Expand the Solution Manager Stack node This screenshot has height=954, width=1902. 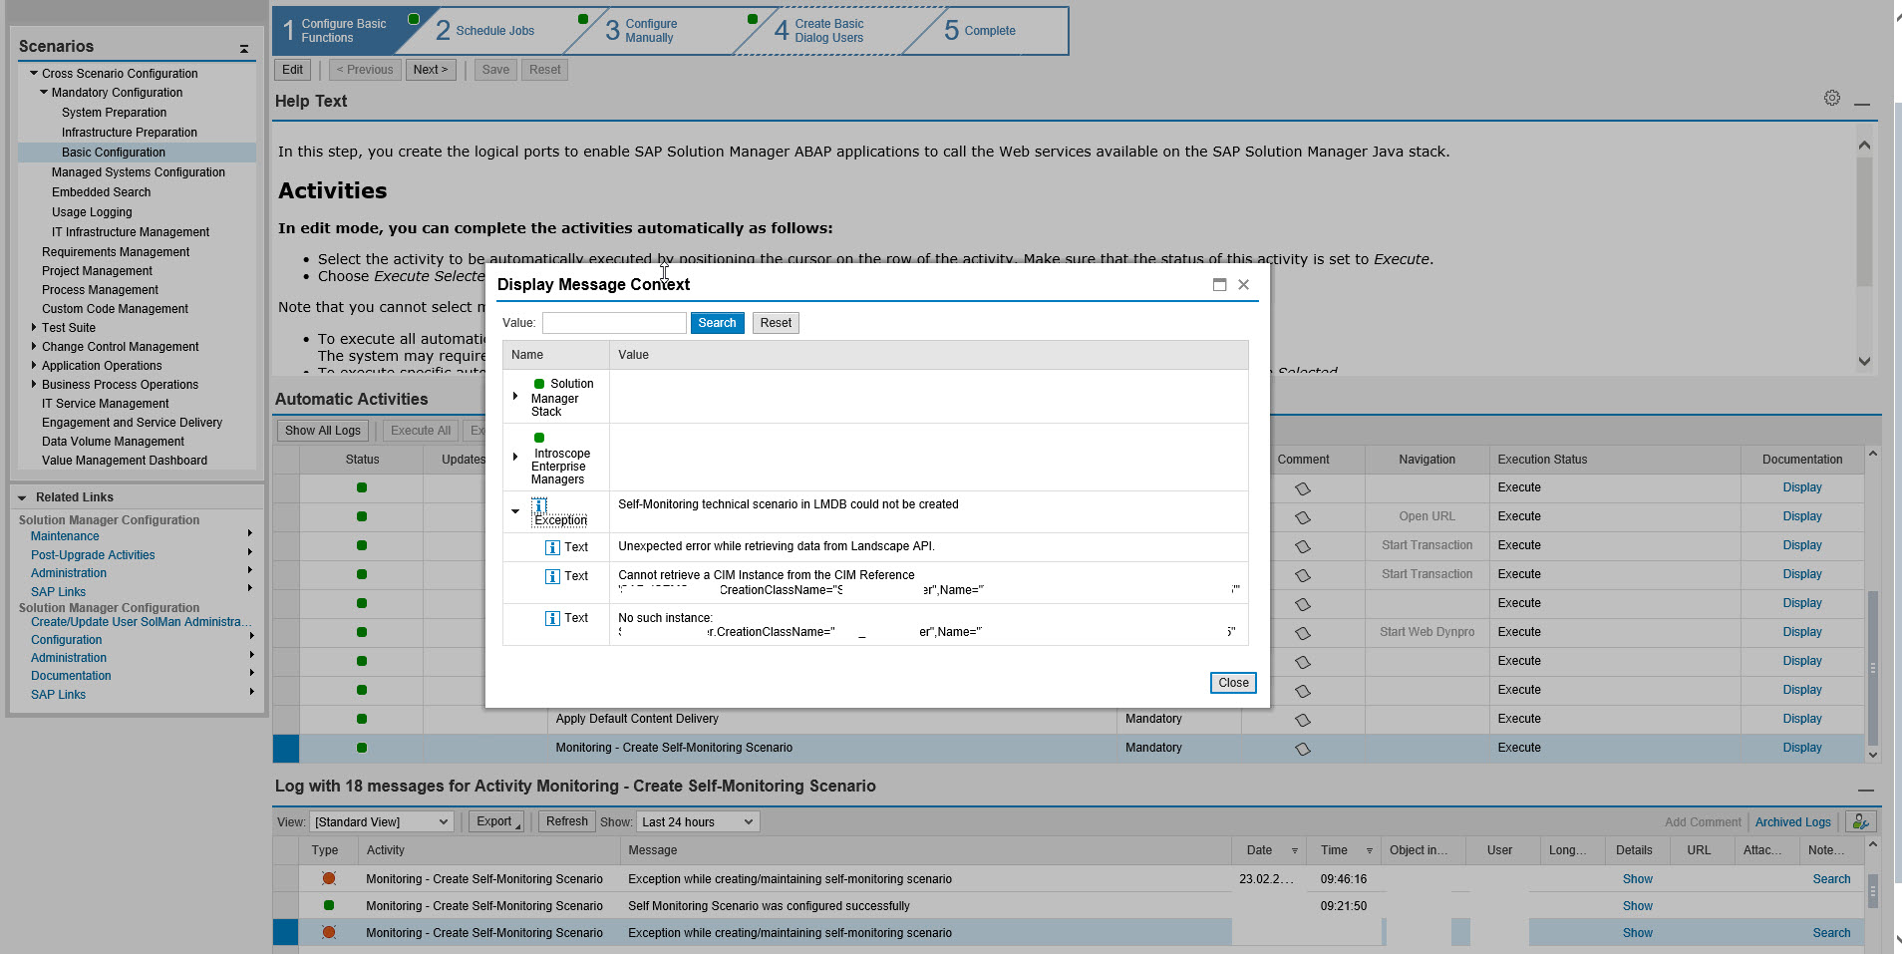coord(515,397)
